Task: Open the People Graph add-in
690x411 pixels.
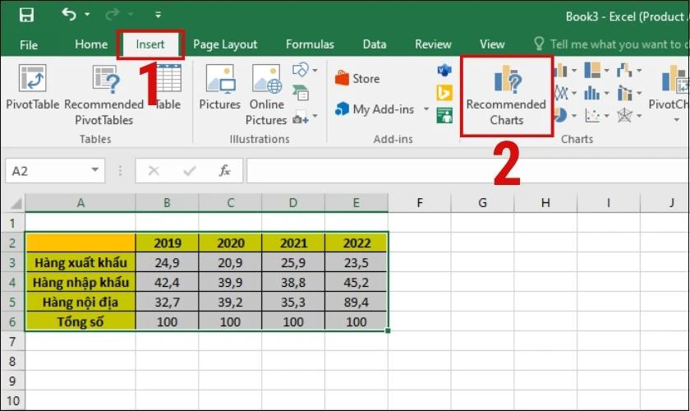Action: 444,116
